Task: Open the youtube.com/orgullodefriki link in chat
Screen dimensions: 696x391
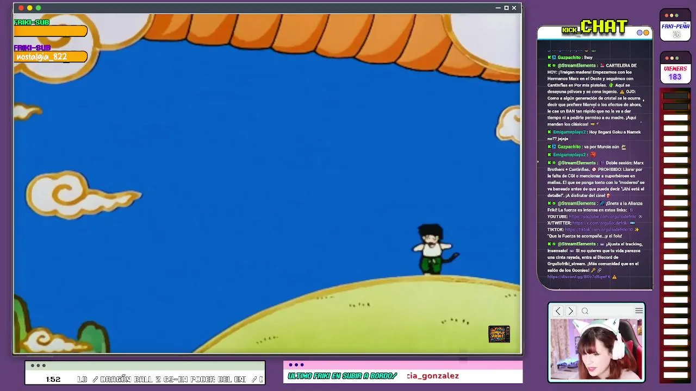Action: click(602, 217)
